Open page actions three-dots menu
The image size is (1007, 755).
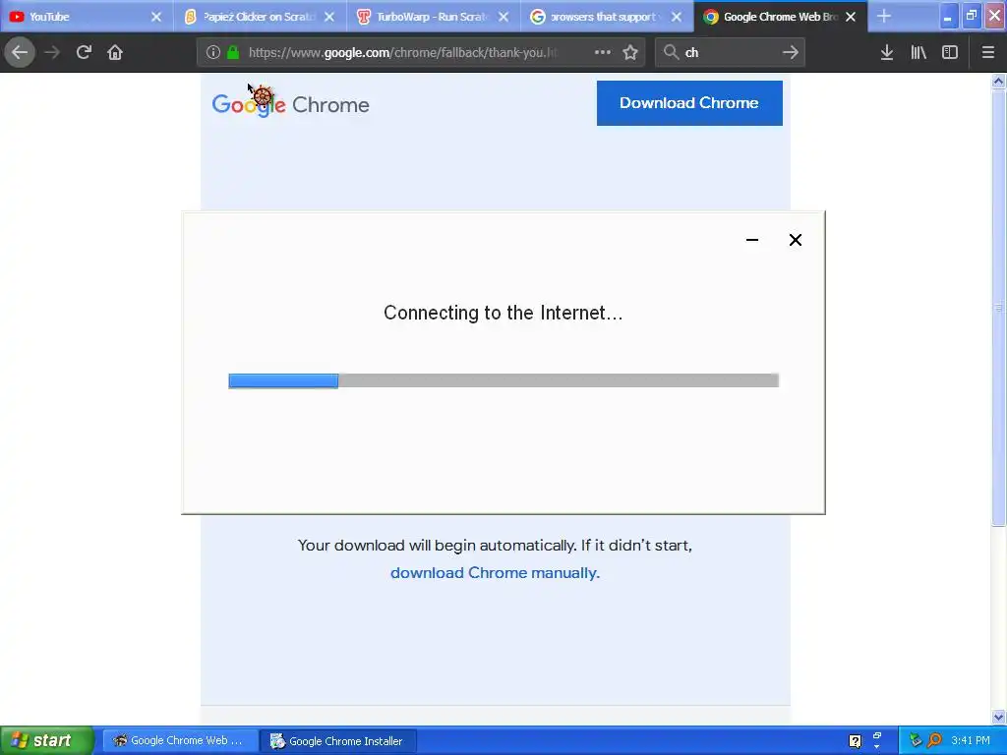(x=603, y=52)
